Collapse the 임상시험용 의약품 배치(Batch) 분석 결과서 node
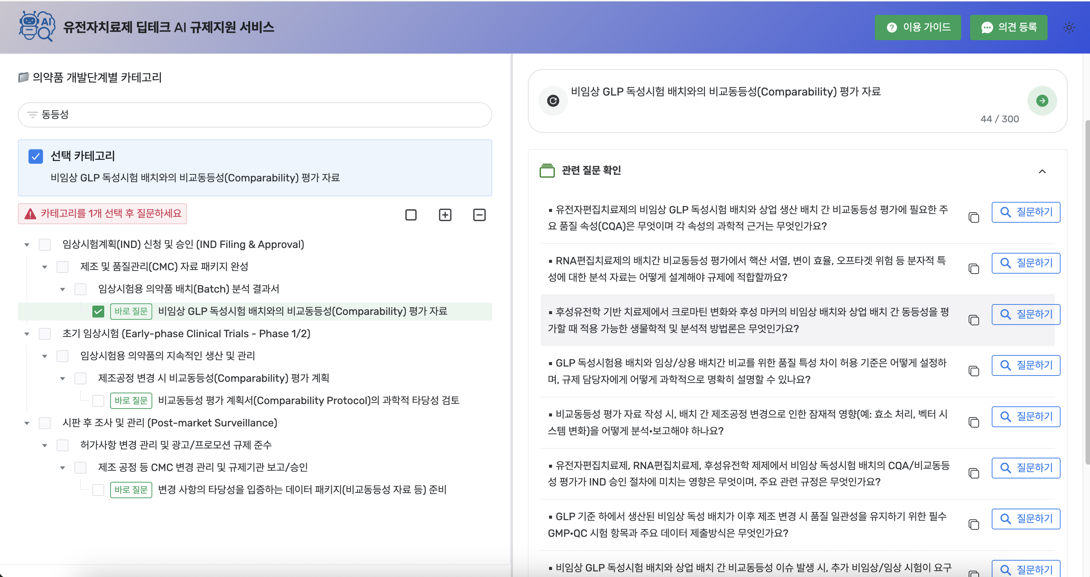Screen dimensions: 1090x577 pos(63,290)
